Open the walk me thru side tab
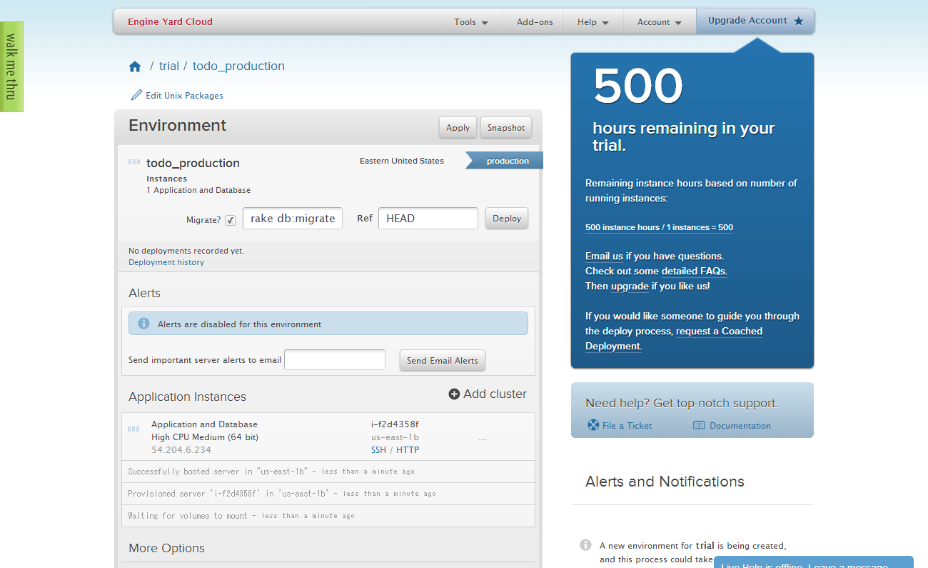 pos(11,67)
